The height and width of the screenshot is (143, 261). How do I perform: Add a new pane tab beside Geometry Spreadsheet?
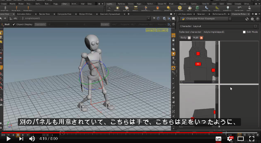[x=128, y=14]
